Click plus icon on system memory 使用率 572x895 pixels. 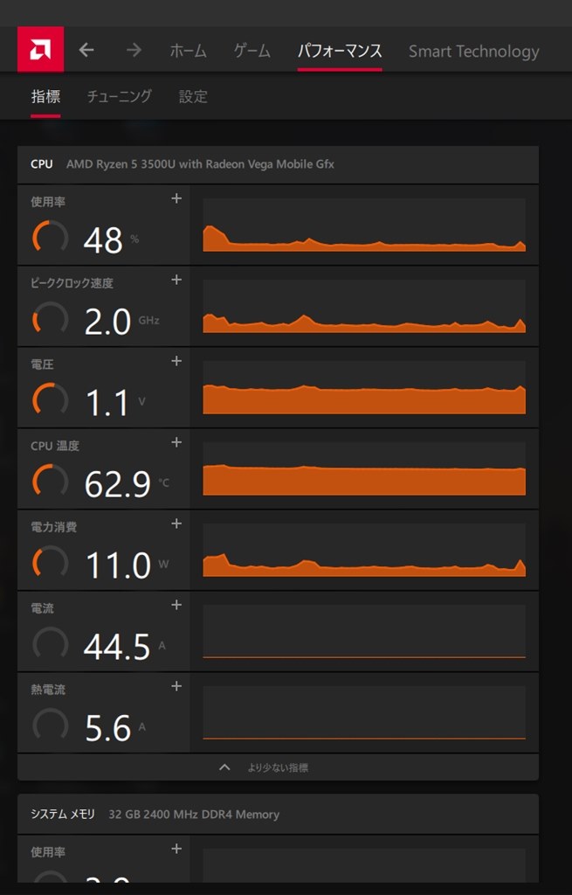pos(176,849)
